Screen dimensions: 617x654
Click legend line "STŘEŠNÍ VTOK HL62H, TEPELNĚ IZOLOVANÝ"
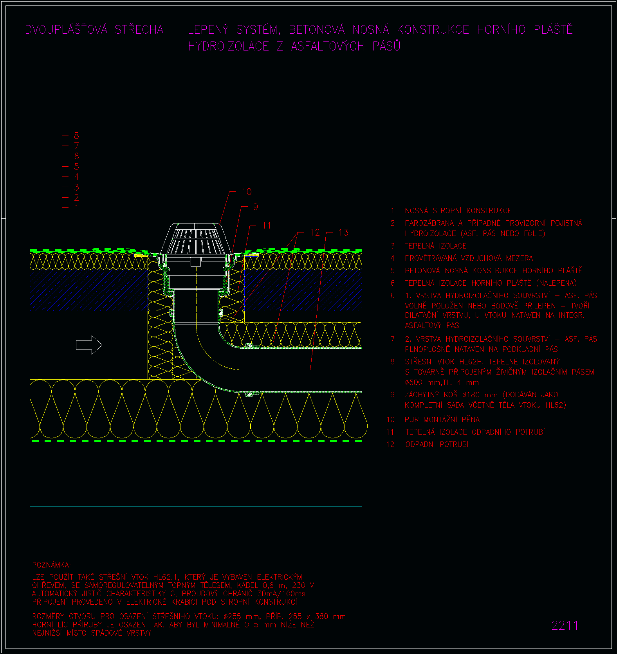click(x=482, y=362)
